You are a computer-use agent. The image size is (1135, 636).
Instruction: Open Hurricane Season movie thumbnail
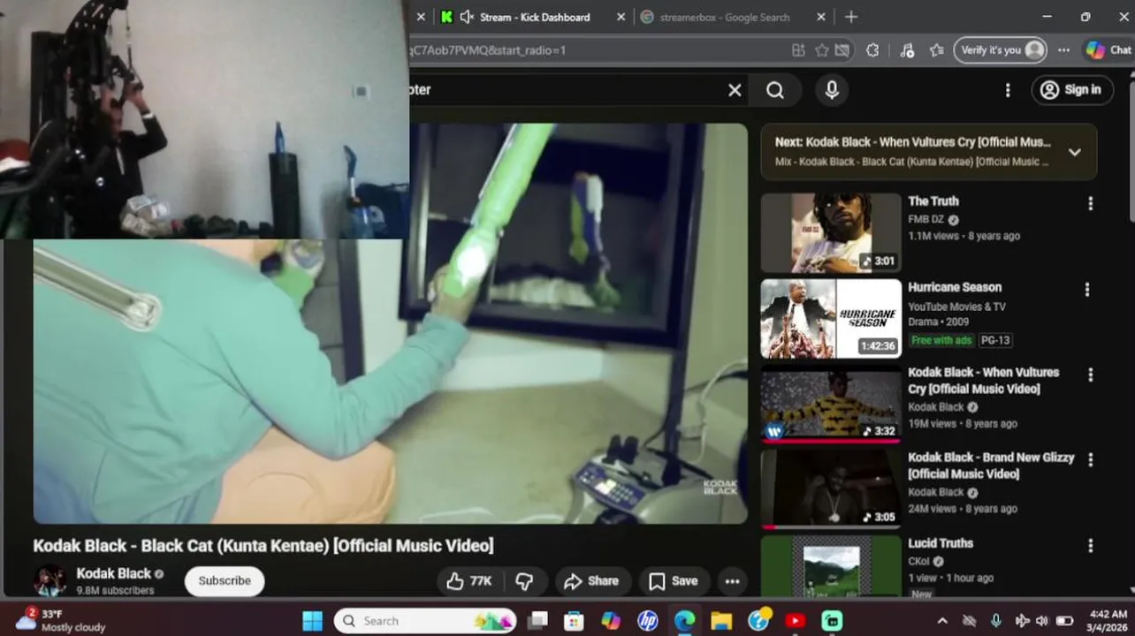click(x=831, y=318)
